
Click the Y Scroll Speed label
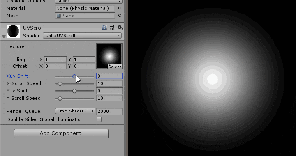point(23,98)
